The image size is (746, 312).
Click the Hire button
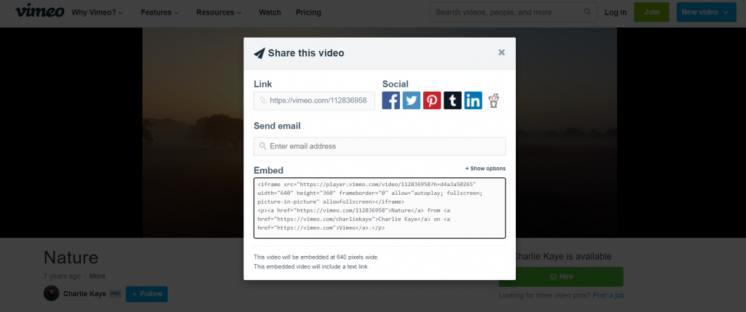click(x=561, y=276)
